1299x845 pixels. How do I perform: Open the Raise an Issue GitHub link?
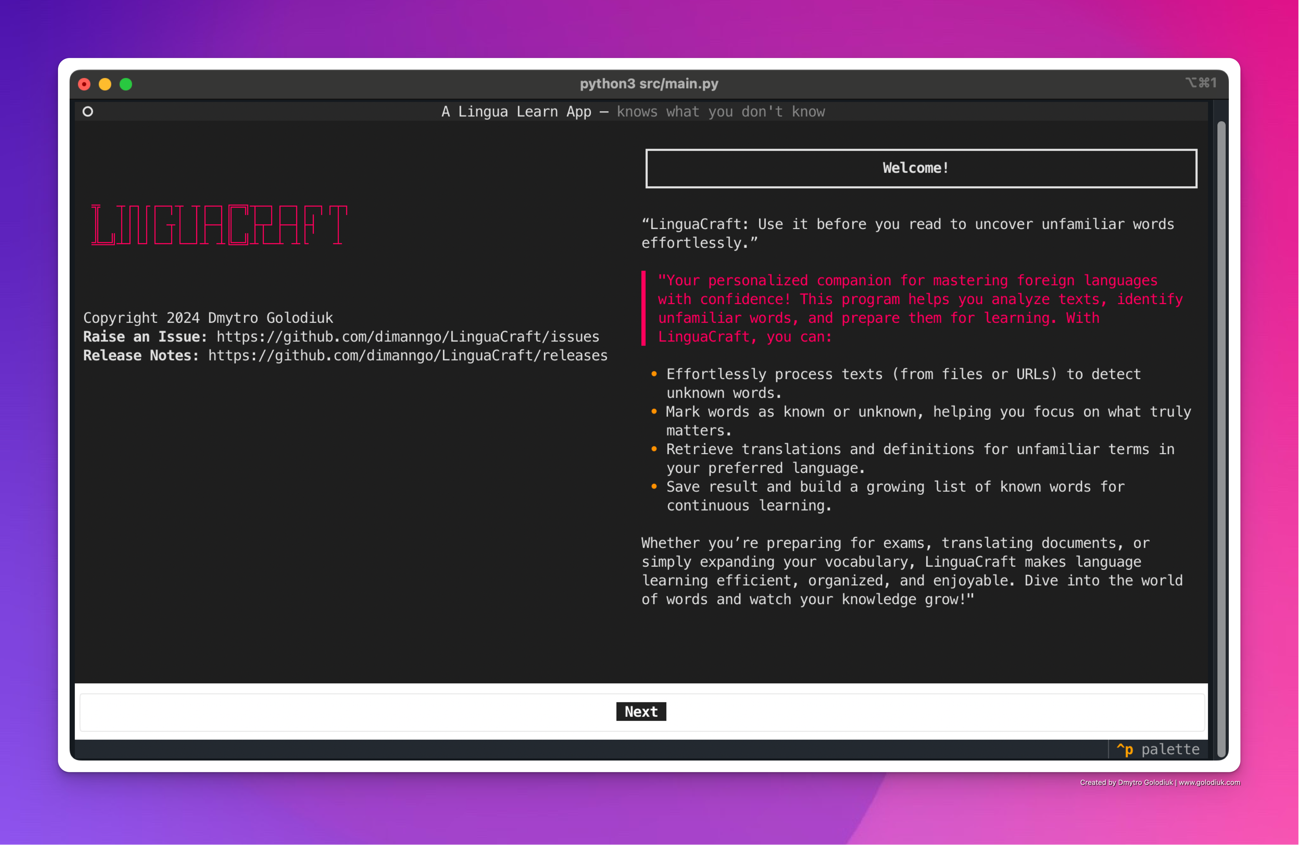click(x=408, y=336)
